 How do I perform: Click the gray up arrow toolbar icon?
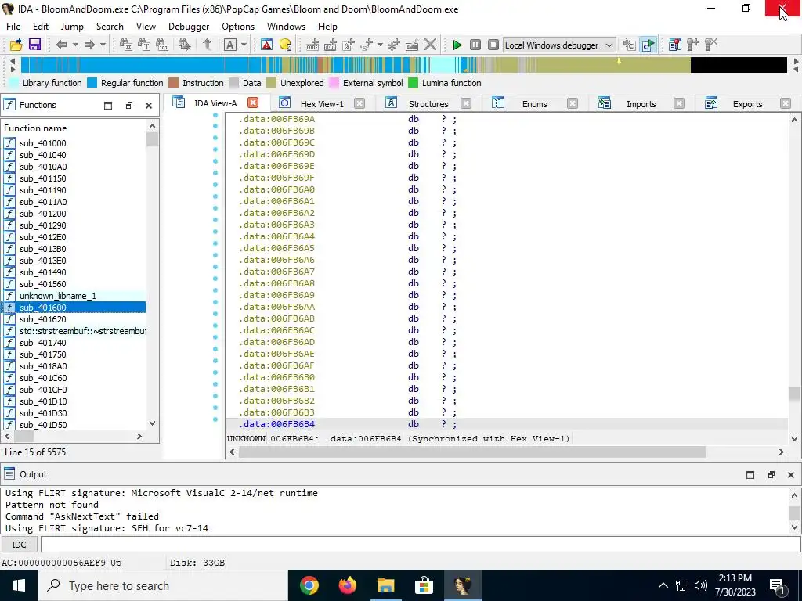click(207, 45)
